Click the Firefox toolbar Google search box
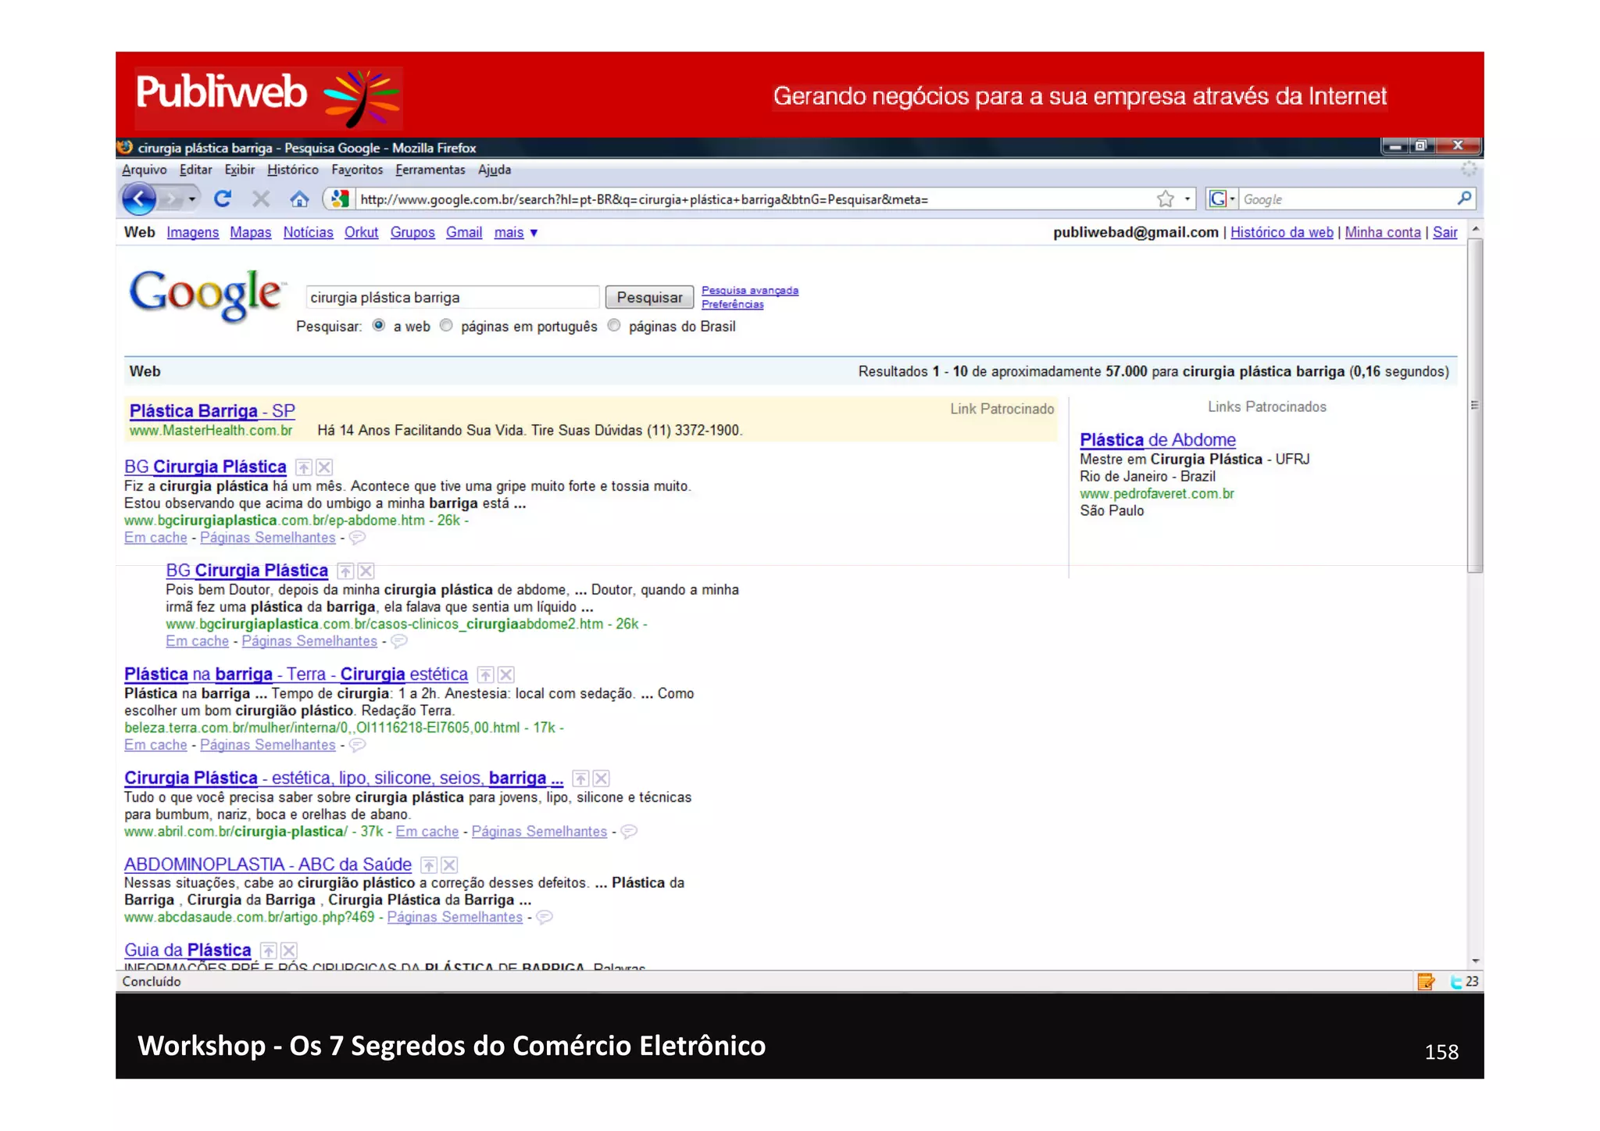The height and width of the screenshot is (1131, 1600). [x=1347, y=199]
